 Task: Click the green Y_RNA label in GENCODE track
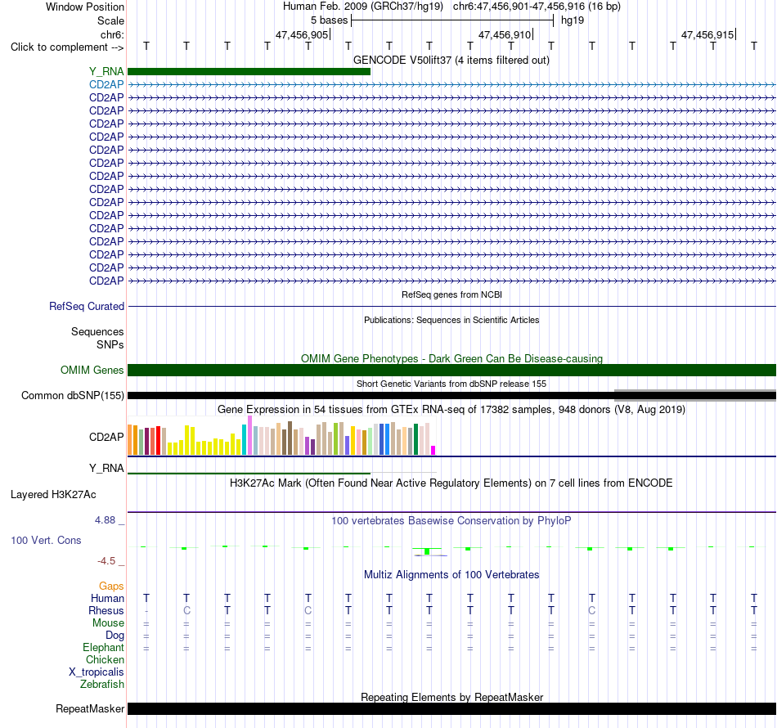coord(106,71)
